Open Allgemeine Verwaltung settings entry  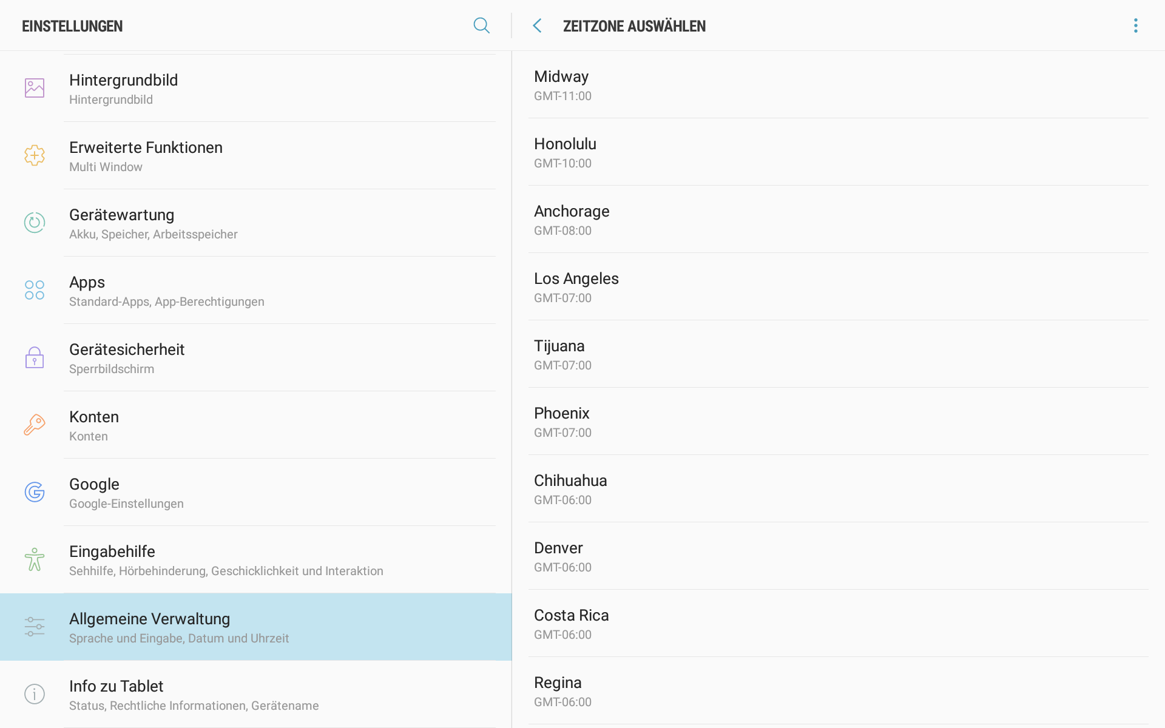click(x=255, y=627)
